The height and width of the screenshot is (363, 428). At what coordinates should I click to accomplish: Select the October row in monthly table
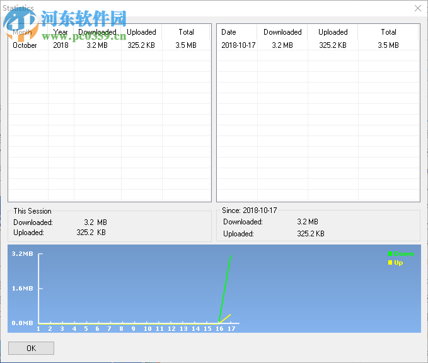110,45
